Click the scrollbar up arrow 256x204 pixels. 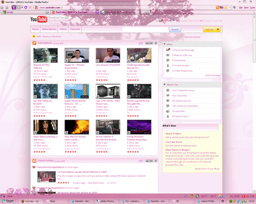254,16
